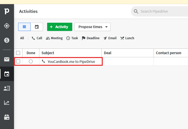
Task: Mark YouCanBook.me activity as done
Action: point(31,61)
